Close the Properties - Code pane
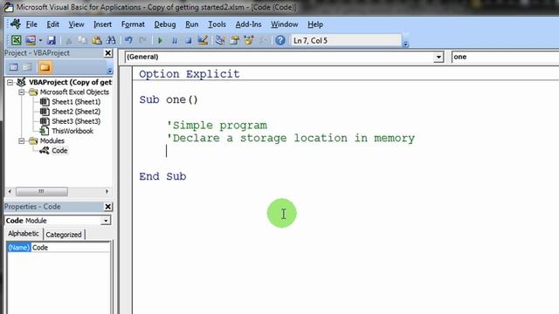Viewport: 559px width, 314px height. (x=108, y=207)
